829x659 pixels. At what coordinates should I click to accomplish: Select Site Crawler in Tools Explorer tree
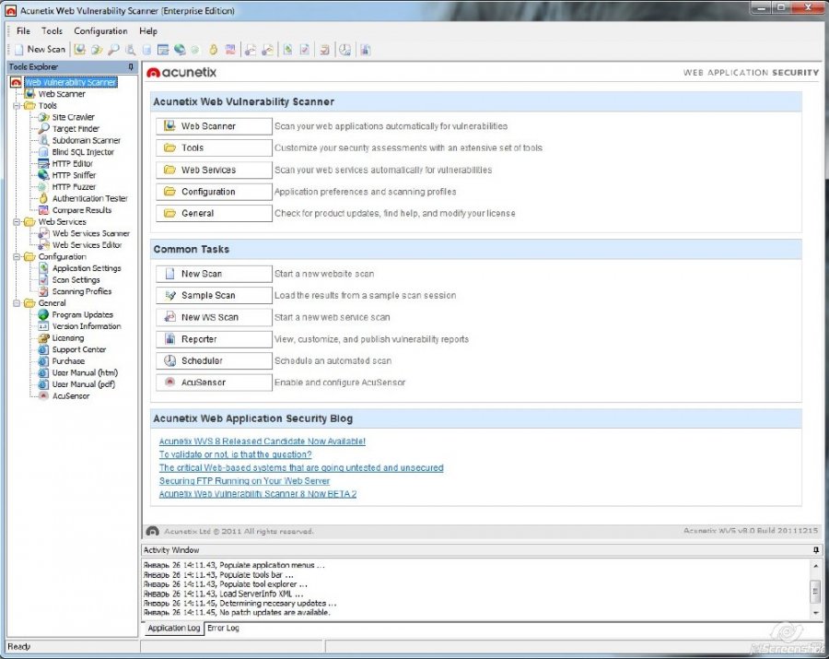[x=73, y=117]
